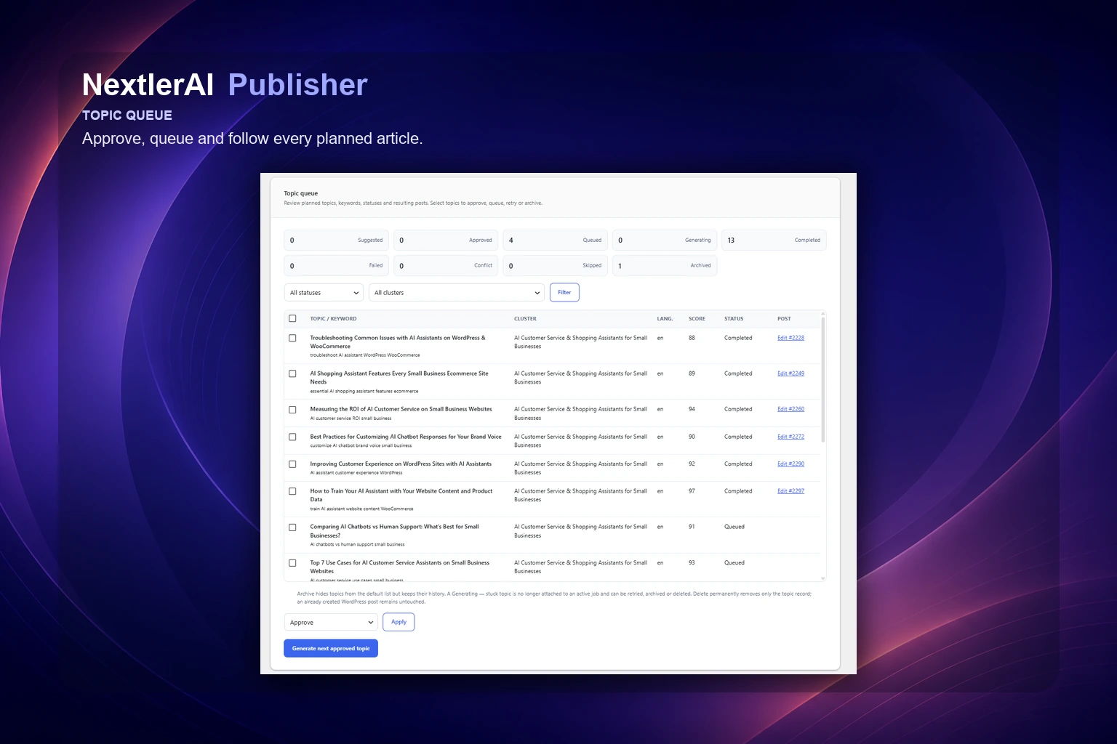Open the Edit #2297 post link

pos(790,491)
